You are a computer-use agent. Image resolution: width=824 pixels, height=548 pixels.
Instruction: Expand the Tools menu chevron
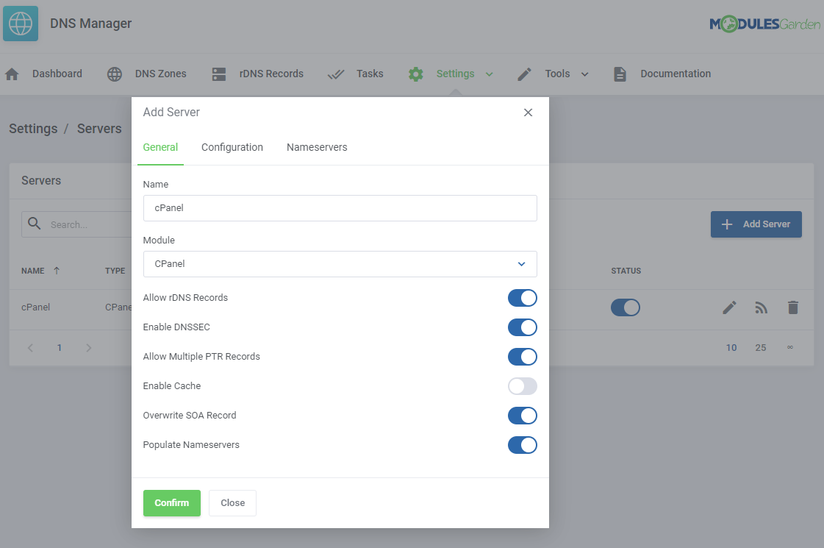point(584,74)
